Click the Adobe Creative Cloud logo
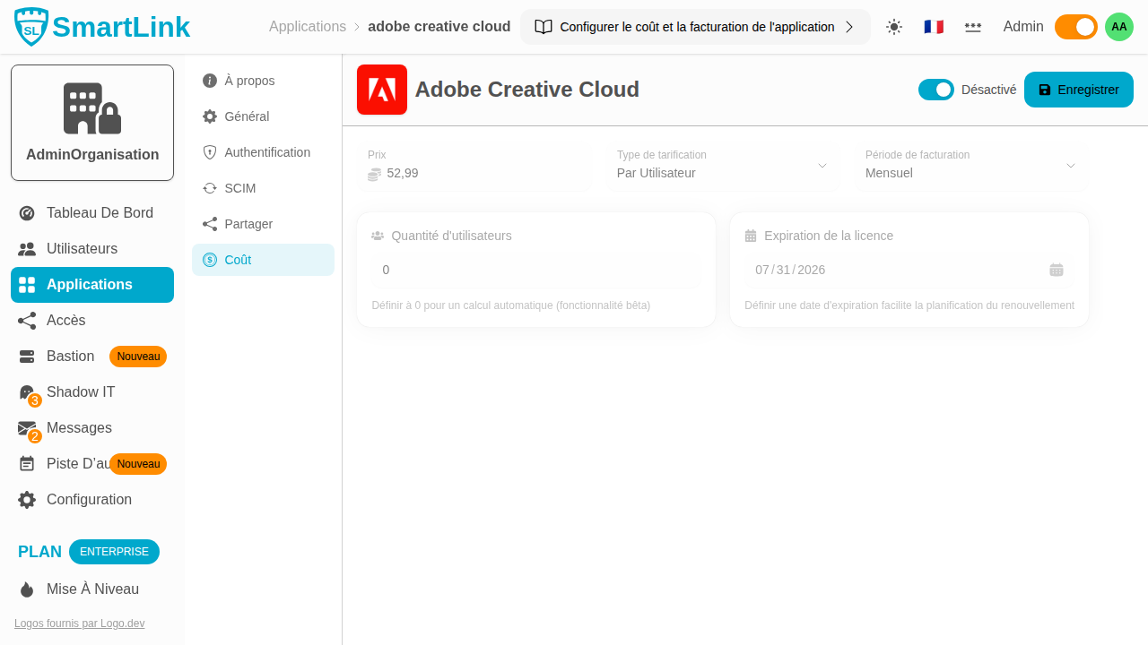 (382, 90)
